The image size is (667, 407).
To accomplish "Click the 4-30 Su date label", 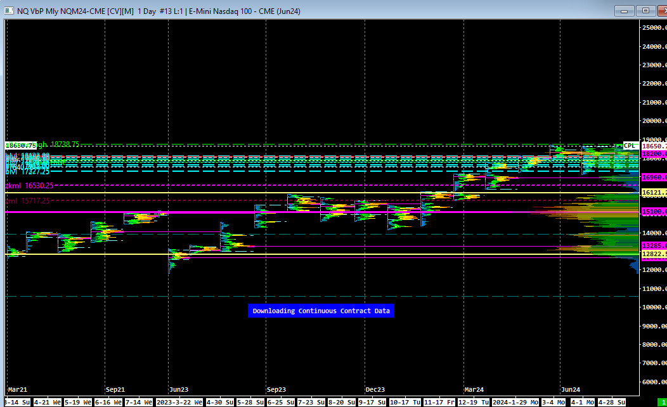I will pyautogui.click(x=220, y=403).
